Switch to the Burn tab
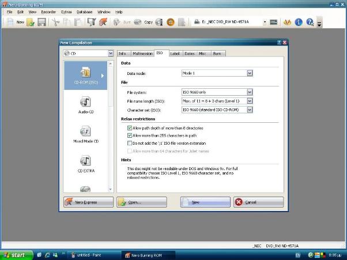347x260 pixels. point(218,54)
